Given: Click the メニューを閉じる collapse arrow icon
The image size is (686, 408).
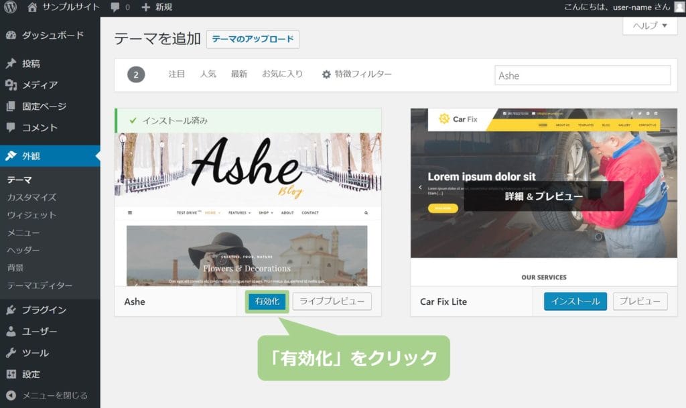Looking at the screenshot, I should pyautogui.click(x=11, y=395).
